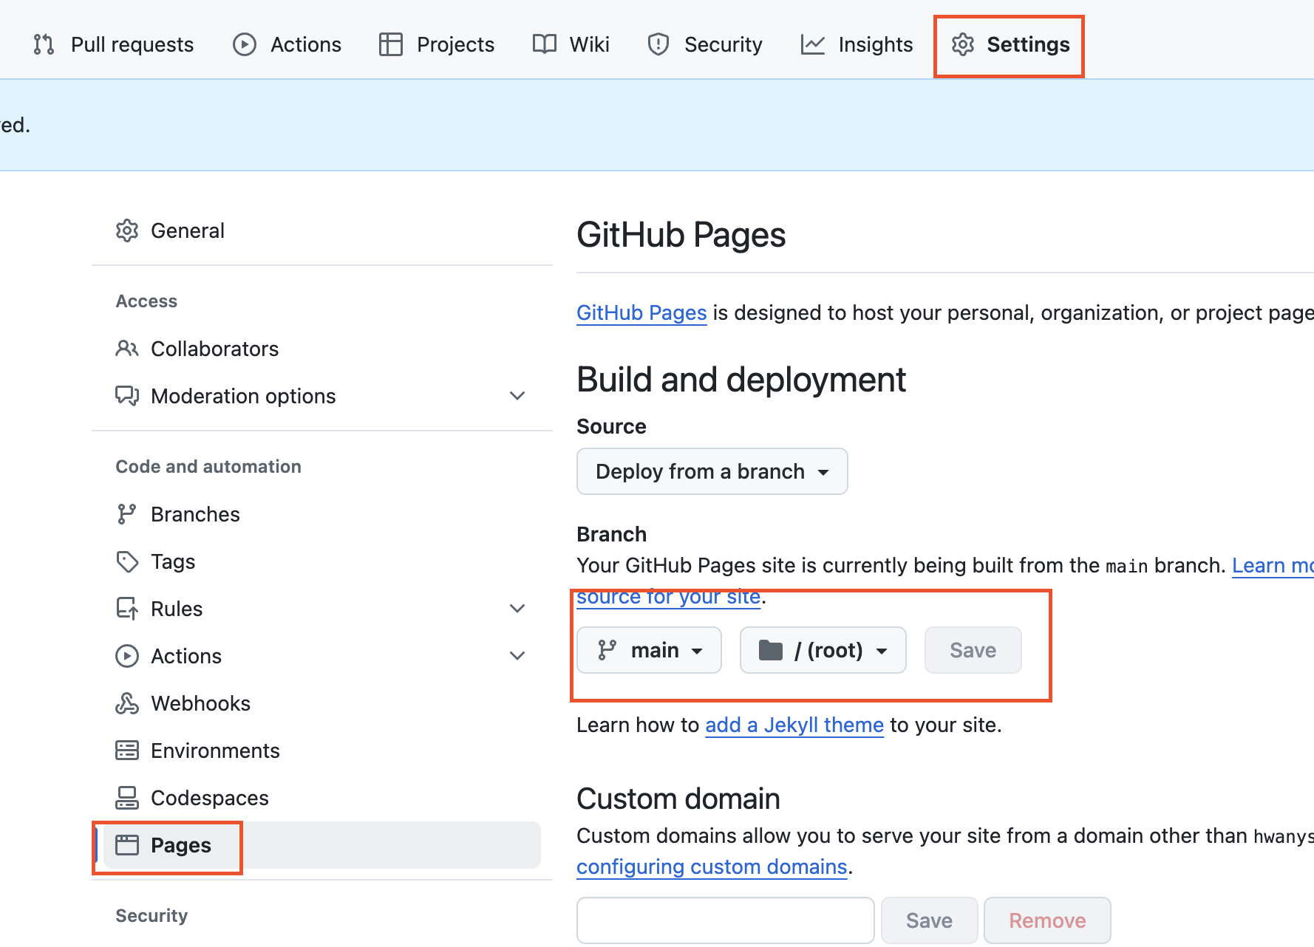Click the Environments server icon
Viewport: 1314px width, 947px height.
(127, 751)
